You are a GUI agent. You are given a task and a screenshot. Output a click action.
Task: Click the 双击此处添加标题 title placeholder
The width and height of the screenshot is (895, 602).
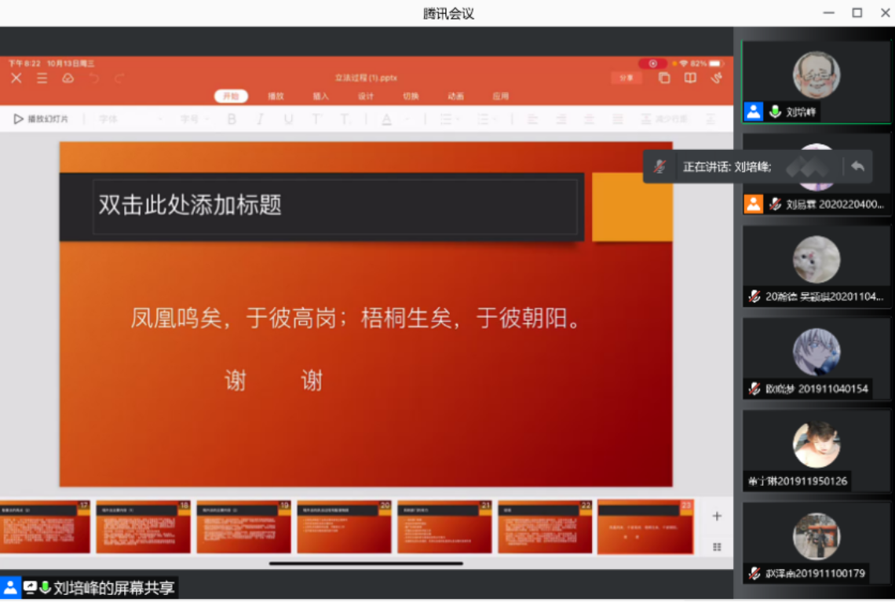pyautogui.click(x=335, y=206)
